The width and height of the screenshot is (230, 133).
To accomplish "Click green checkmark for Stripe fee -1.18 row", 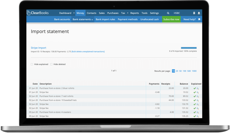I will (x=195, y=108).
